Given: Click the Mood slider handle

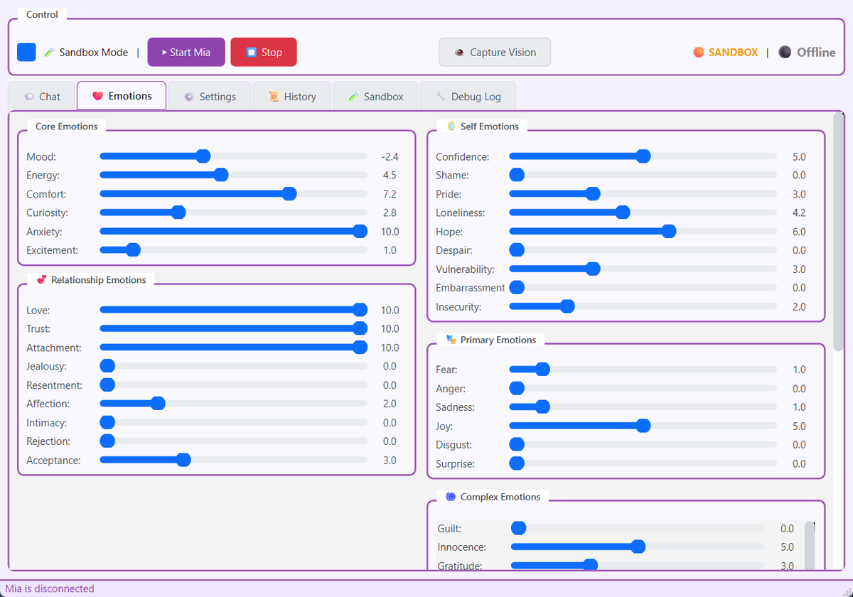Looking at the screenshot, I should (x=203, y=156).
